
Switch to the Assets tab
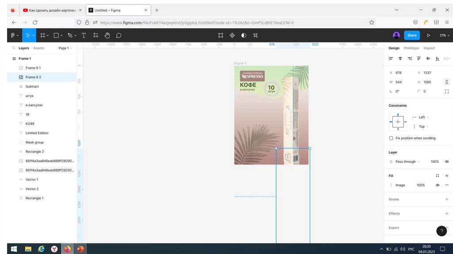[x=39, y=48]
